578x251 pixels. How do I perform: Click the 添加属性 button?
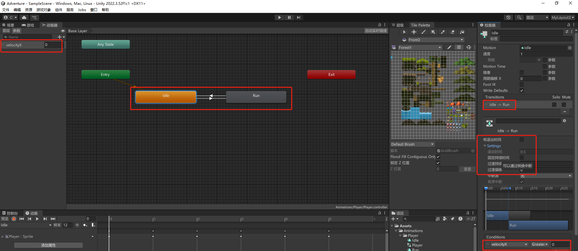point(48,245)
